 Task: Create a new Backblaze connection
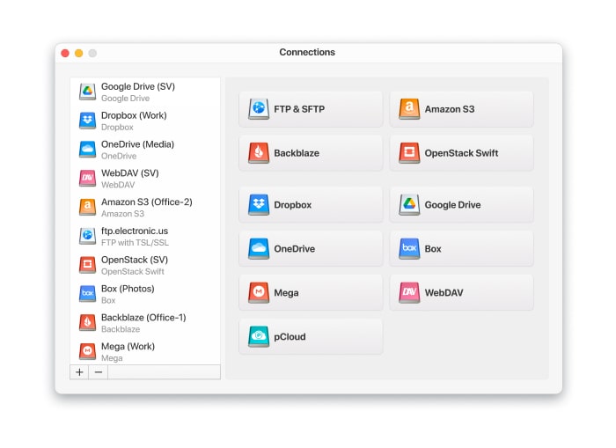pos(311,153)
